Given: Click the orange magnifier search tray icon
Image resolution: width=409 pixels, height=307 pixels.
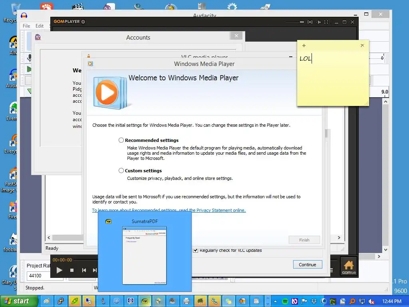Looking at the screenshot, I should coord(352,301).
